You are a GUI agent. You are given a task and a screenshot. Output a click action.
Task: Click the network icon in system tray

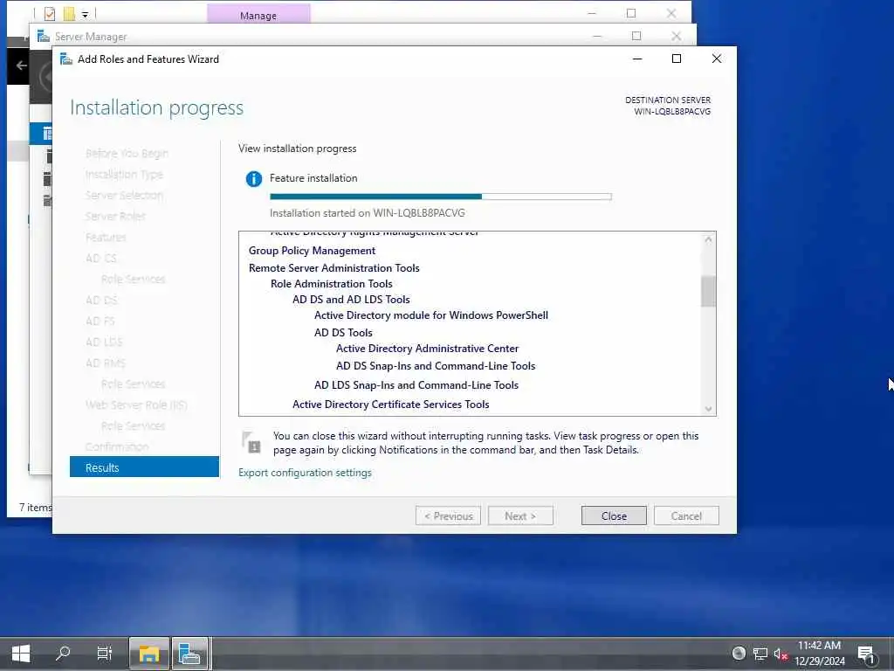coord(760,654)
